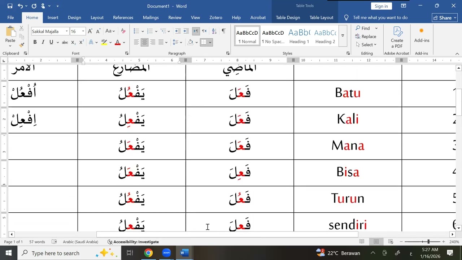Image resolution: width=462 pixels, height=260 pixels.
Task: Select Print Layout view
Action: [376, 242]
